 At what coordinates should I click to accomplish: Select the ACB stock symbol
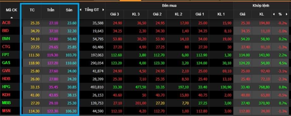click(6, 23)
